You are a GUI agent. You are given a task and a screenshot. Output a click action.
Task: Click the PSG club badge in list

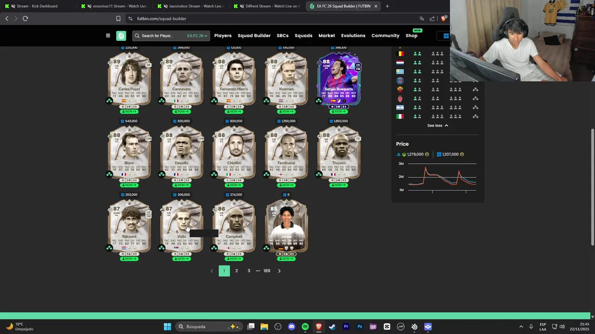point(400,81)
